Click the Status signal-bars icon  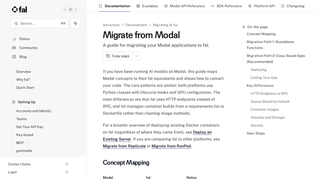click(14, 39)
